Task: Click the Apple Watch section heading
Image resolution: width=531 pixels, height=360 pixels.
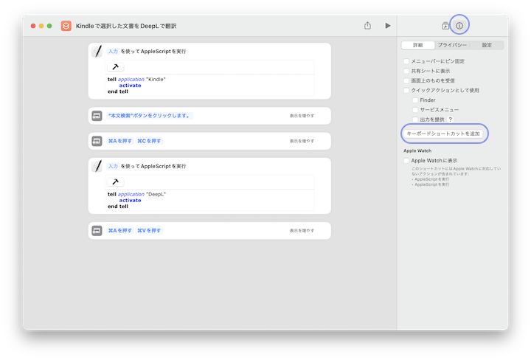Action: pyautogui.click(x=417, y=150)
